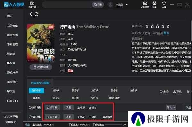Screen dimensions: 192x127
Task: Open the 周边资源 section
Action: [114, 98]
